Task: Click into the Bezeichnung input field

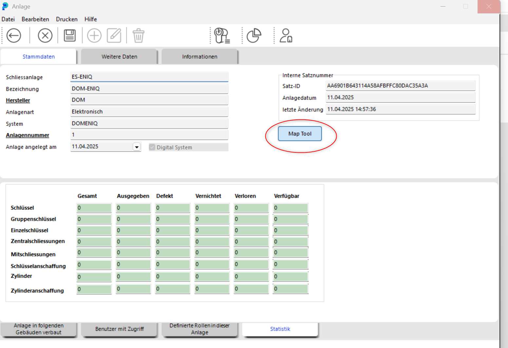Action: (149, 89)
